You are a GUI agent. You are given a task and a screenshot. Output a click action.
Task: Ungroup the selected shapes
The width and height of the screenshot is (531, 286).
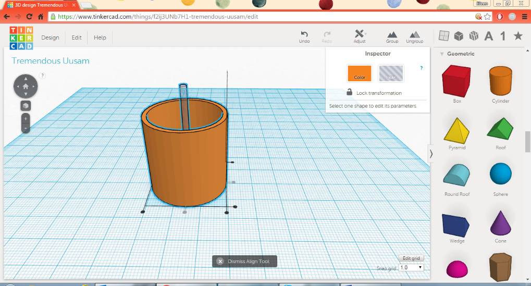(414, 37)
